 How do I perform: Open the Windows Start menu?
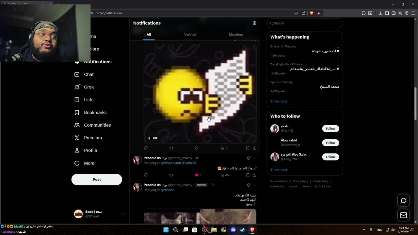pyautogui.click(x=166, y=230)
